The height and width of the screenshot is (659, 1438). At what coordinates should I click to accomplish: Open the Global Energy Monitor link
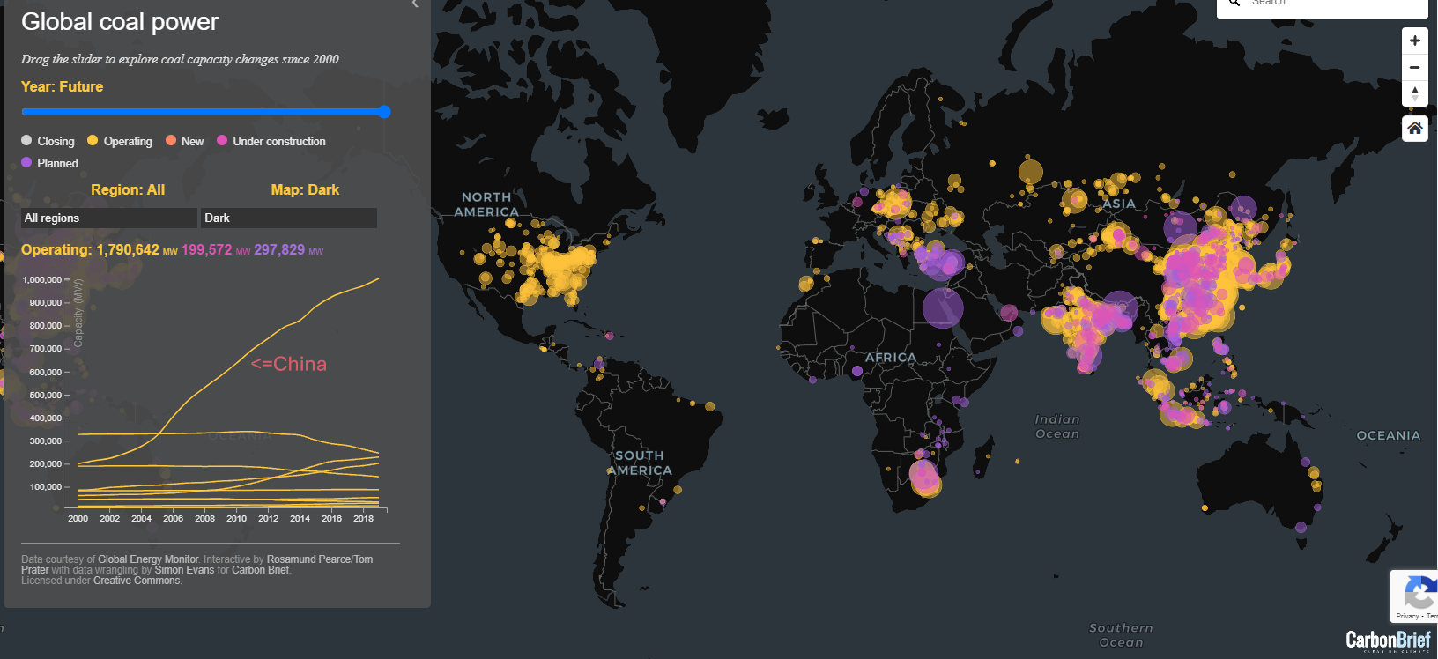(148, 559)
